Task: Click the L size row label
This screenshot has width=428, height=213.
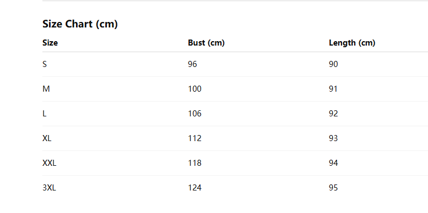Action: tap(45, 114)
